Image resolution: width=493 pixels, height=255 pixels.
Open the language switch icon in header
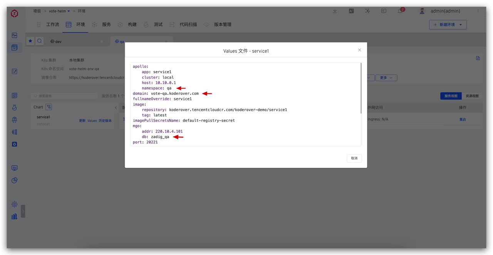[x=351, y=11]
